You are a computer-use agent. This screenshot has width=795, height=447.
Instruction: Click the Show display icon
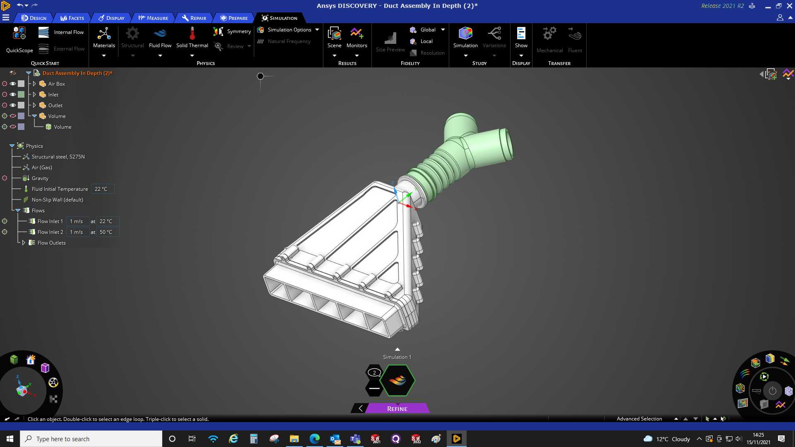521,34
